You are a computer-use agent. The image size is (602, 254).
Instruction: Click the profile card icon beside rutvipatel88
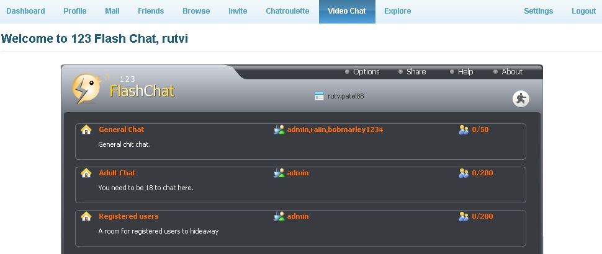point(319,96)
